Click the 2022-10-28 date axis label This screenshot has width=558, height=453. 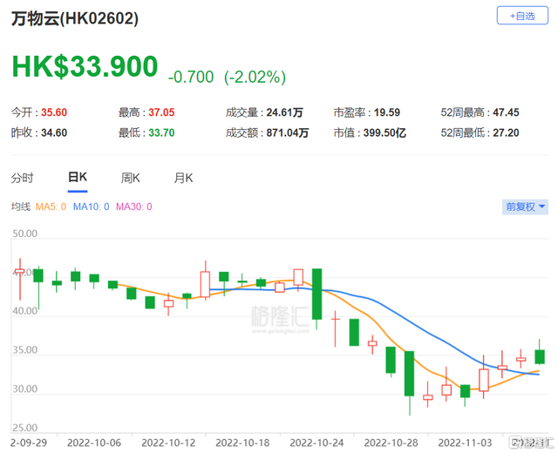(x=391, y=443)
